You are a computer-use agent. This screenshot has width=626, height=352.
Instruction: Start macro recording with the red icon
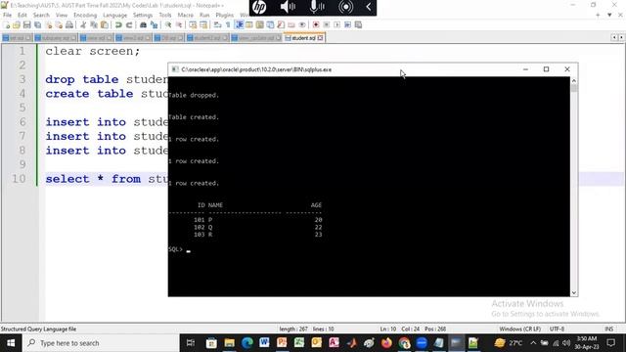pyautogui.click(x=316, y=24)
